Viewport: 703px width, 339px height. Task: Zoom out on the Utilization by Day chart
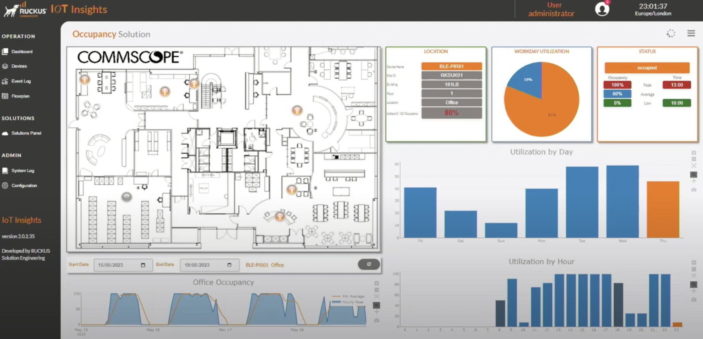point(694,159)
